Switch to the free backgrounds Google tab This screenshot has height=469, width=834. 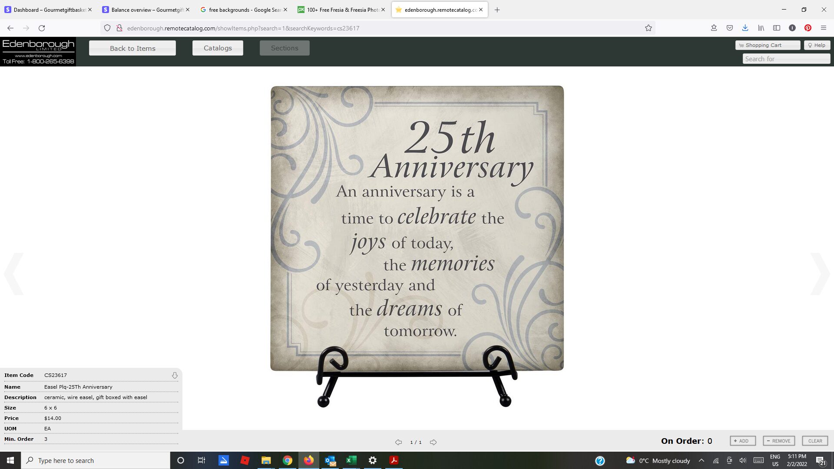pyautogui.click(x=244, y=10)
